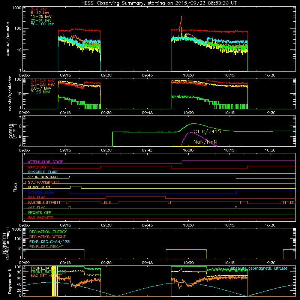Select the SC_IN_SUNLIGHT flag label

(43, 177)
